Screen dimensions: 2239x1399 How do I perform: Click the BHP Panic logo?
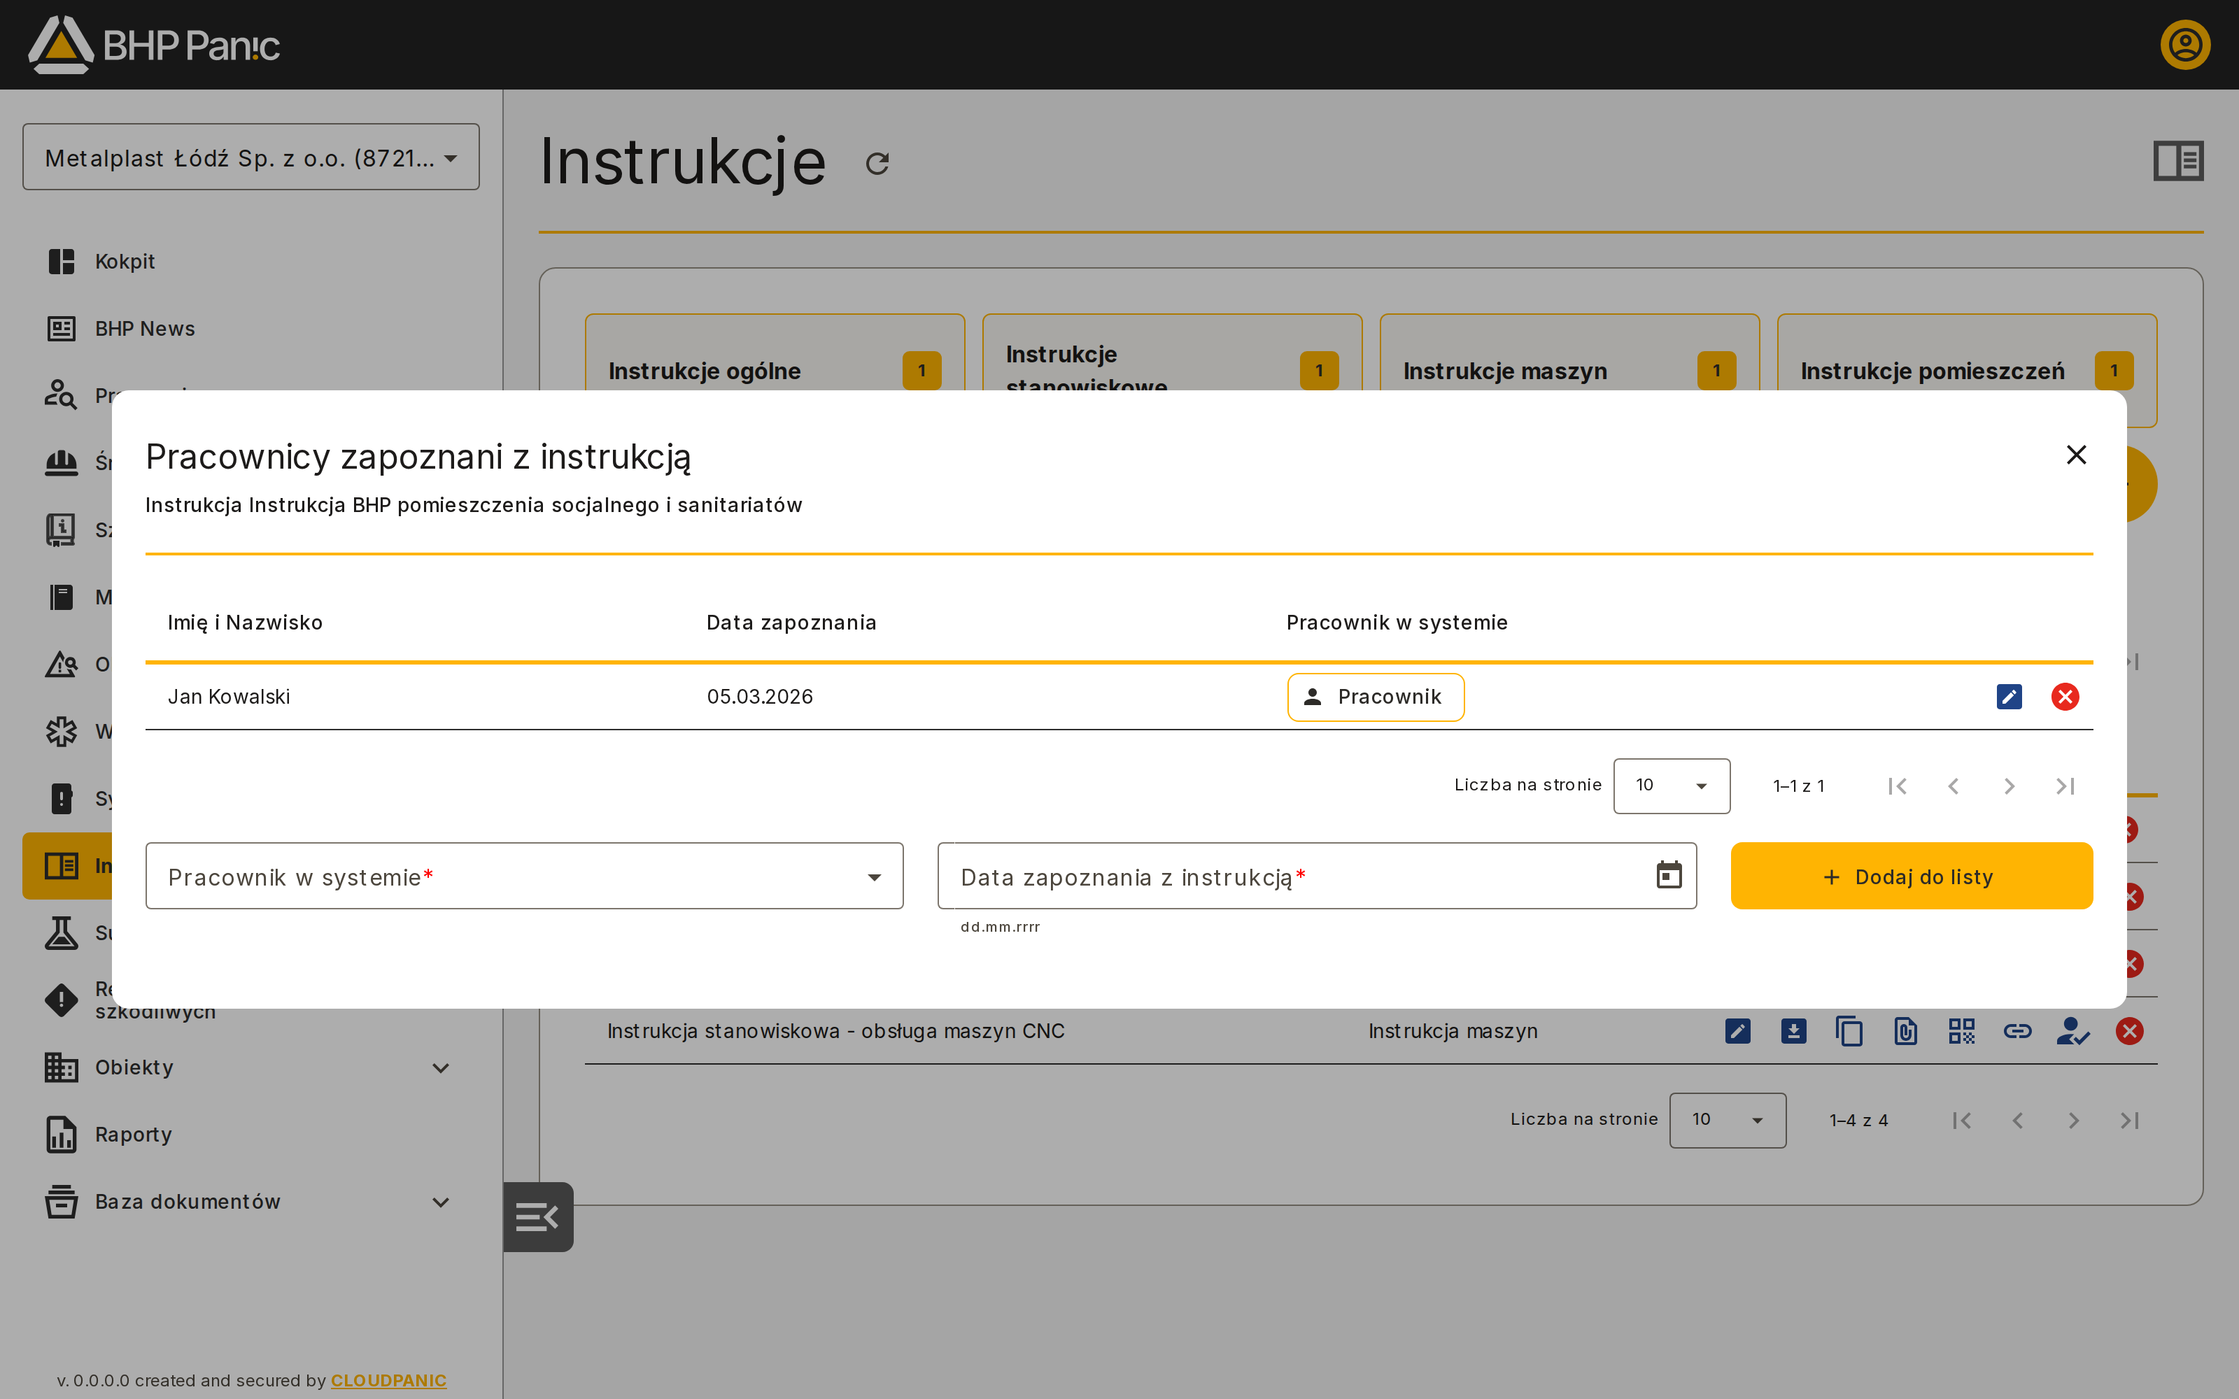pyautogui.click(x=154, y=44)
